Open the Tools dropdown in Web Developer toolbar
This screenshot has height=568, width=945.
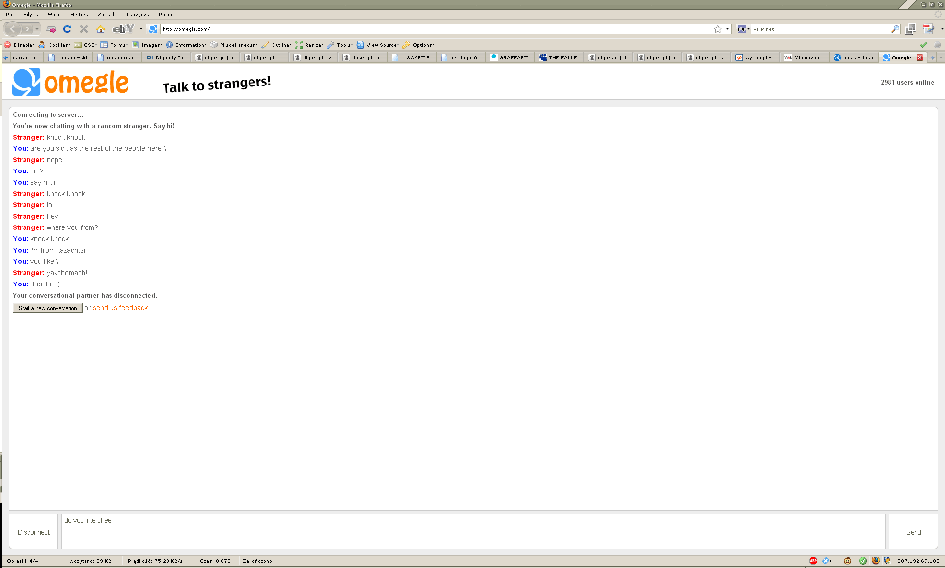[x=340, y=45]
